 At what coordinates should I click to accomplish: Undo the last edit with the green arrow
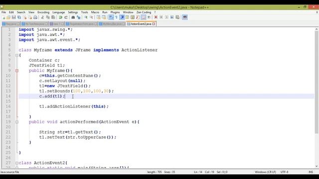point(60,17)
